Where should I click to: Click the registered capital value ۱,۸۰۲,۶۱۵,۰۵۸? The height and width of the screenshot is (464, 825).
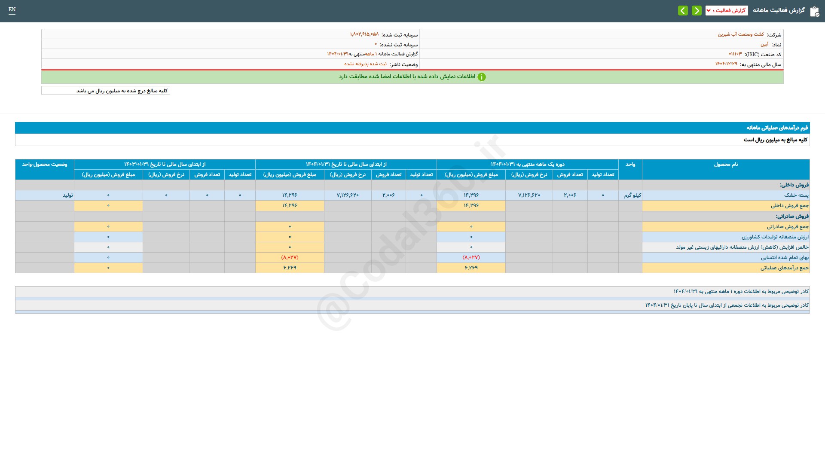point(364,34)
